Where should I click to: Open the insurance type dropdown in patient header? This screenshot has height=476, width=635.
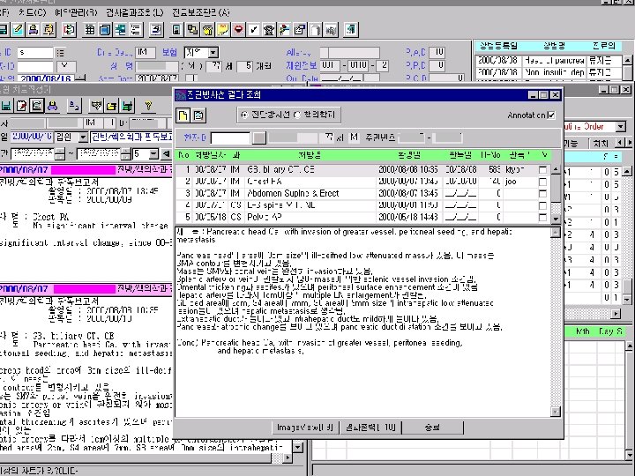point(213,53)
